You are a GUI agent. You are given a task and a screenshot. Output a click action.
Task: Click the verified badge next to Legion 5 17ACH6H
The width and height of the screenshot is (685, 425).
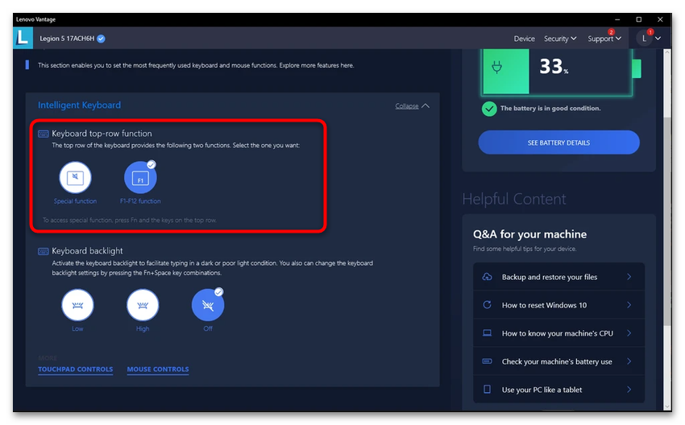coord(101,39)
